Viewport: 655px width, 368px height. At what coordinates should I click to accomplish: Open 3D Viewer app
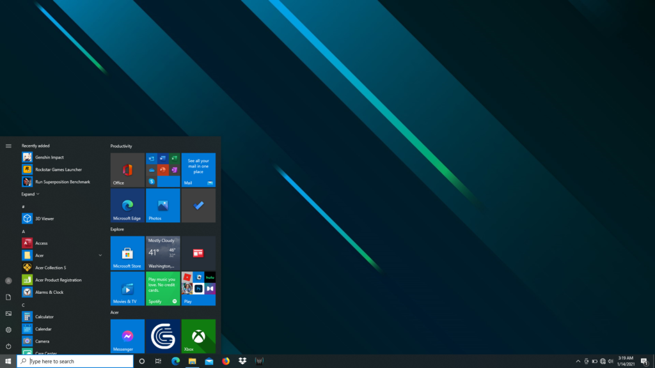62,218
